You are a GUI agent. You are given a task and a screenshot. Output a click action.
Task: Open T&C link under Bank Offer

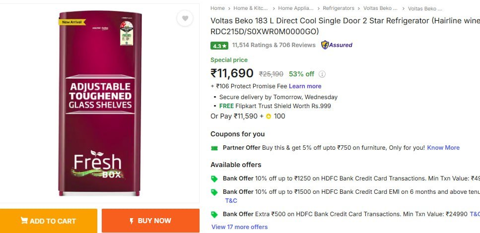pyautogui.click(x=231, y=201)
